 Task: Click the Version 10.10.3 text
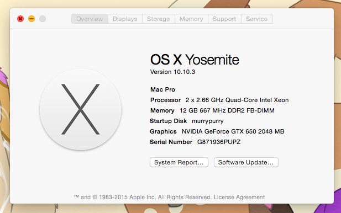coord(172,72)
